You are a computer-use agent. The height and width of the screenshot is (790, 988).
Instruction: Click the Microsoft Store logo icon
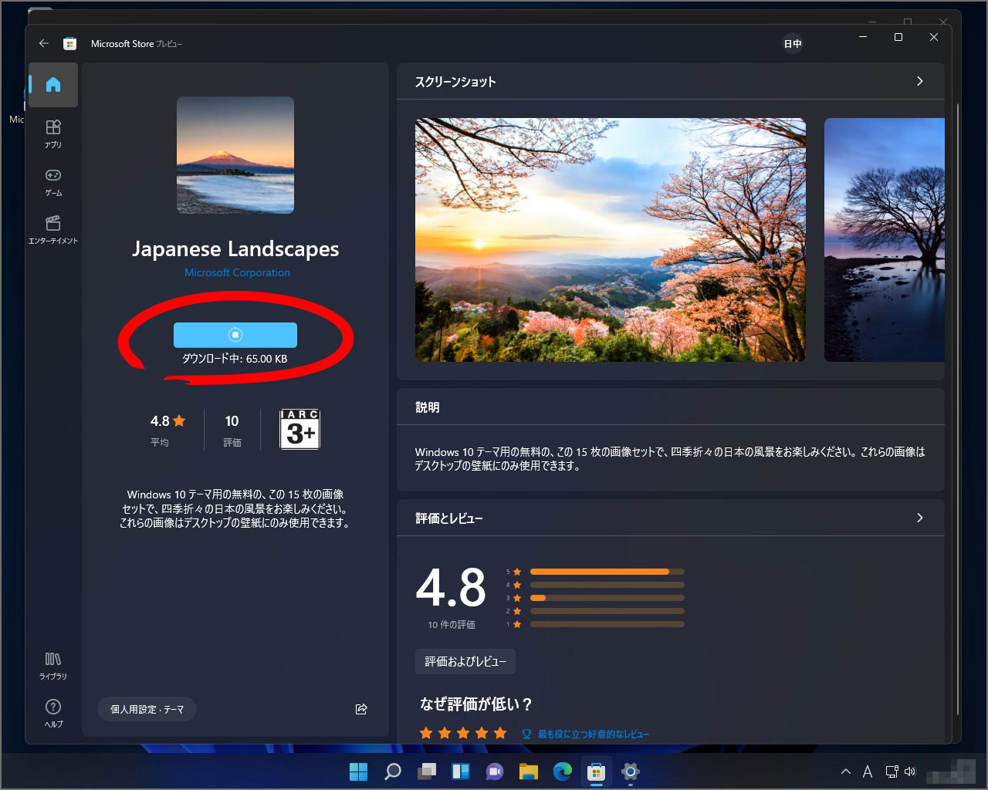[70, 44]
